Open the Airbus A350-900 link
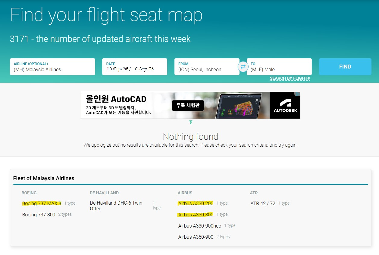Screen dimensions: 379x255 (196, 237)
